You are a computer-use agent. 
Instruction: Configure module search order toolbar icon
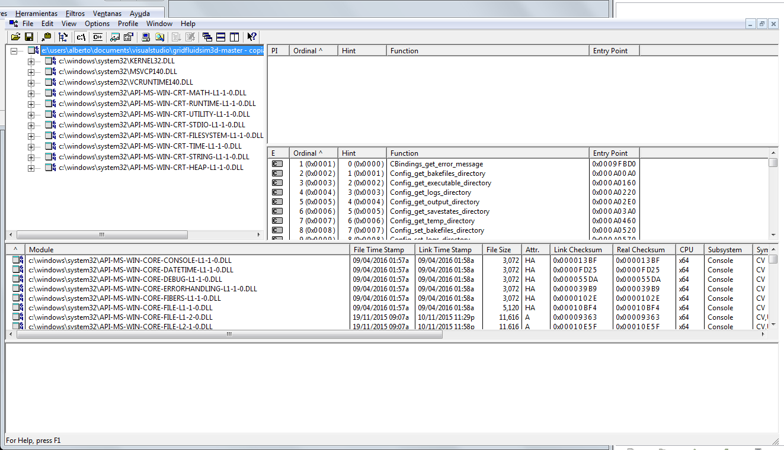click(159, 37)
